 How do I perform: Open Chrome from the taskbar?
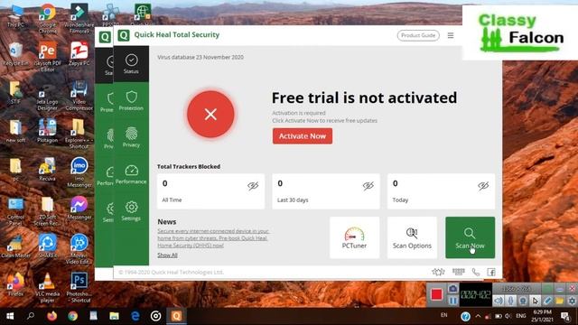[72, 316]
